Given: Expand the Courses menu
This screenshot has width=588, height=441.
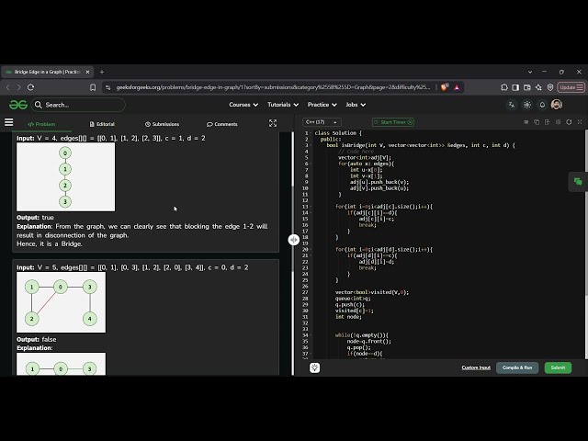Looking at the screenshot, I should click(243, 105).
